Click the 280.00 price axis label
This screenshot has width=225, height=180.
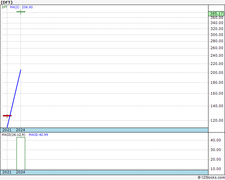point(217,41)
